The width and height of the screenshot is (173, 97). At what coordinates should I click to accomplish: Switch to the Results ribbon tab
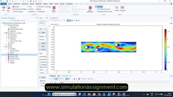(62, 4)
